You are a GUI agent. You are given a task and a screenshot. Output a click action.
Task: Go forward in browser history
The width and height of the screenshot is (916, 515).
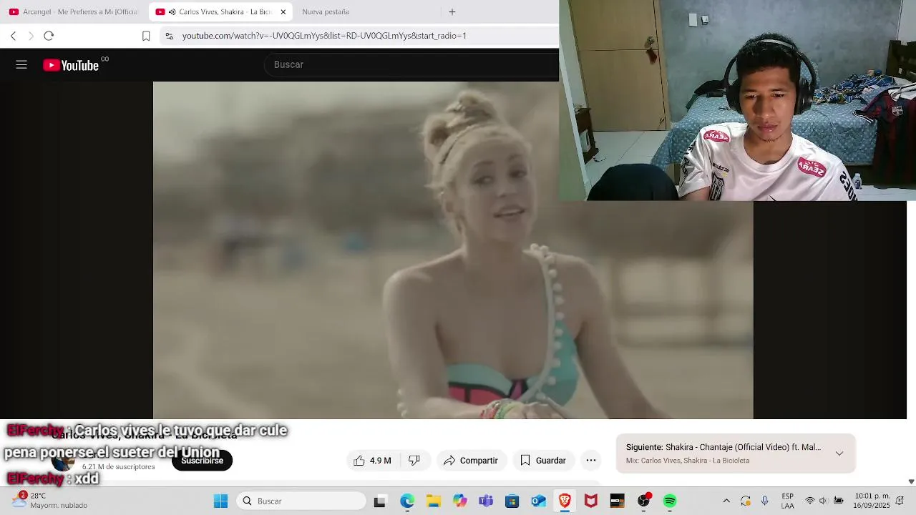31,36
